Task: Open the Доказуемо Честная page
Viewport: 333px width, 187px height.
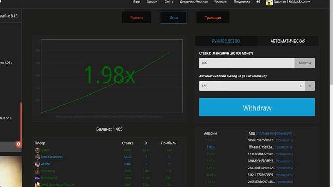Action: 194,2
